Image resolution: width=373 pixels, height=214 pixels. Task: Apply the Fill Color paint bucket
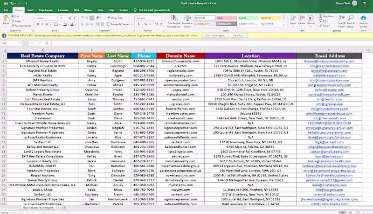[65, 24]
